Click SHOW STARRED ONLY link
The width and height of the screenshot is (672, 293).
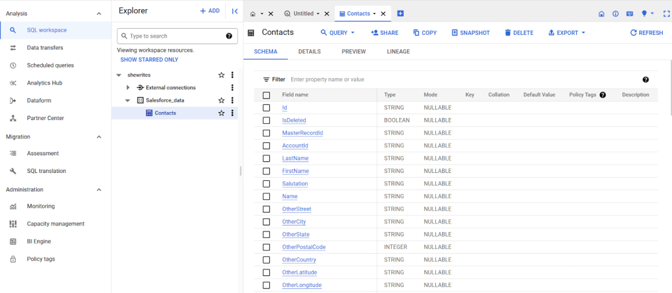pyautogui.click(x=149, y=60)
